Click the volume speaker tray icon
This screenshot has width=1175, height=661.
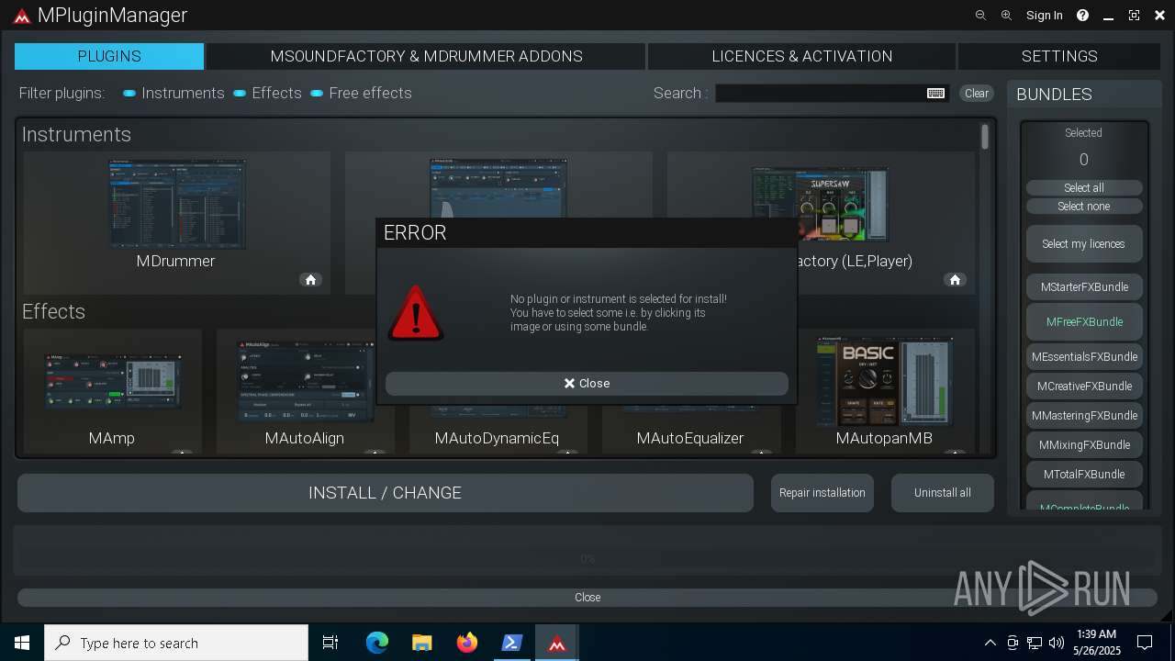coord(1057,643)
